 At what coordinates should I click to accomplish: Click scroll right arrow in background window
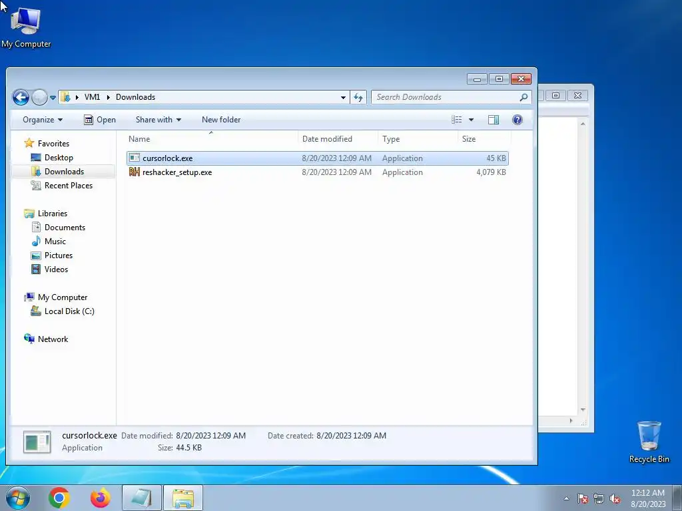click(571, 421)
